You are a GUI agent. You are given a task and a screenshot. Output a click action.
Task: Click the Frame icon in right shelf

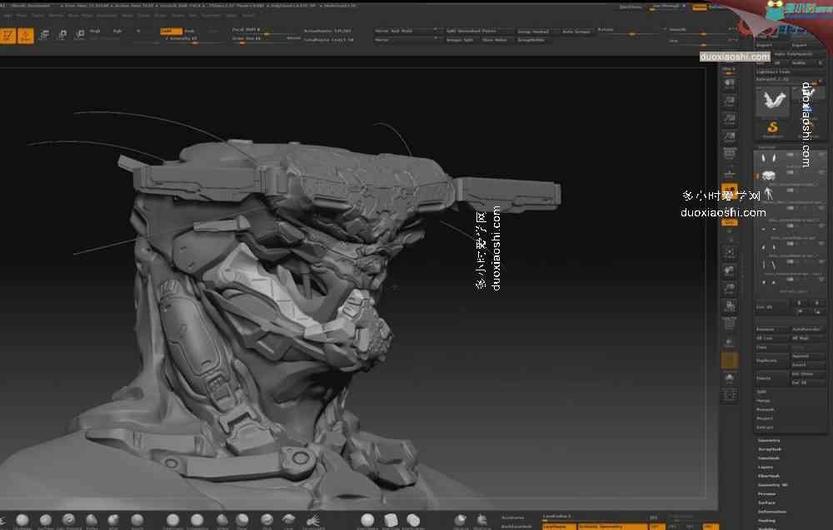pyautogui.click(x=730, y=253)
